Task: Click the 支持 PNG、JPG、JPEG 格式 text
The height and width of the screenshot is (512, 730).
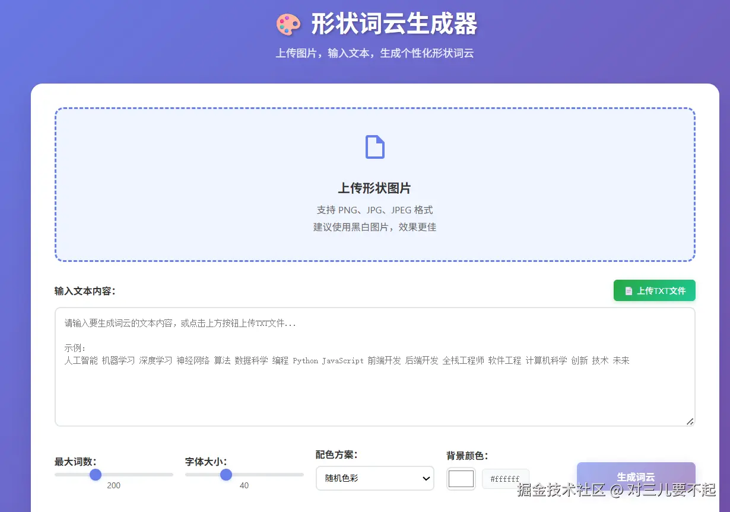Action: [374, 210]
